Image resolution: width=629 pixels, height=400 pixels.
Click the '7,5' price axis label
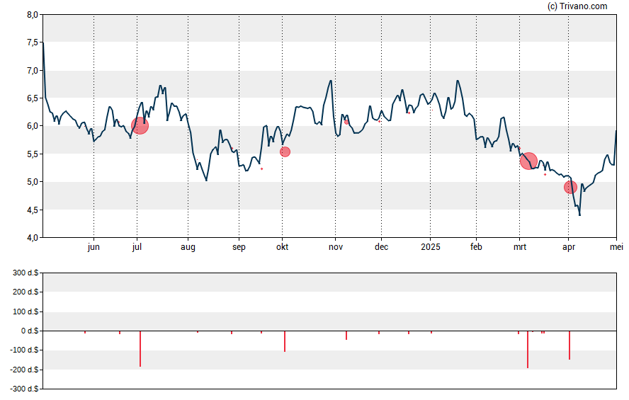click(x=33, y=42)
